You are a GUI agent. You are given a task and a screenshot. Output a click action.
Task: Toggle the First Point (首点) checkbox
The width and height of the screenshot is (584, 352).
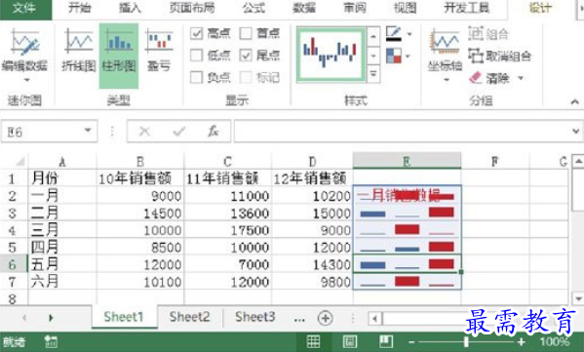(x=246, y=33)
